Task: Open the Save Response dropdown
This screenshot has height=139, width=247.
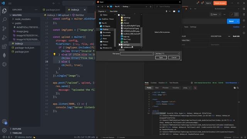Action: click(232, 83)
